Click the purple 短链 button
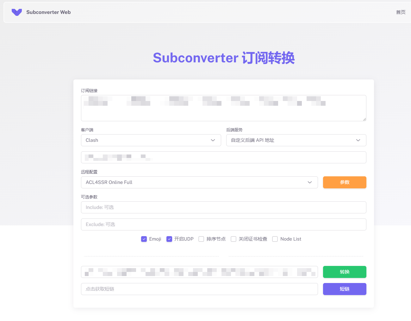411x321 pixels. (x=345, y=289)
